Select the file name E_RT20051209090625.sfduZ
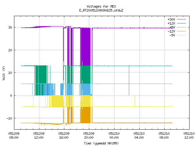 (x=101, y=10)
